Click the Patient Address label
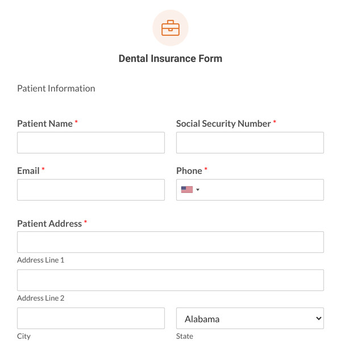This screenshot has height=341, width=341. tap(49, 223)
